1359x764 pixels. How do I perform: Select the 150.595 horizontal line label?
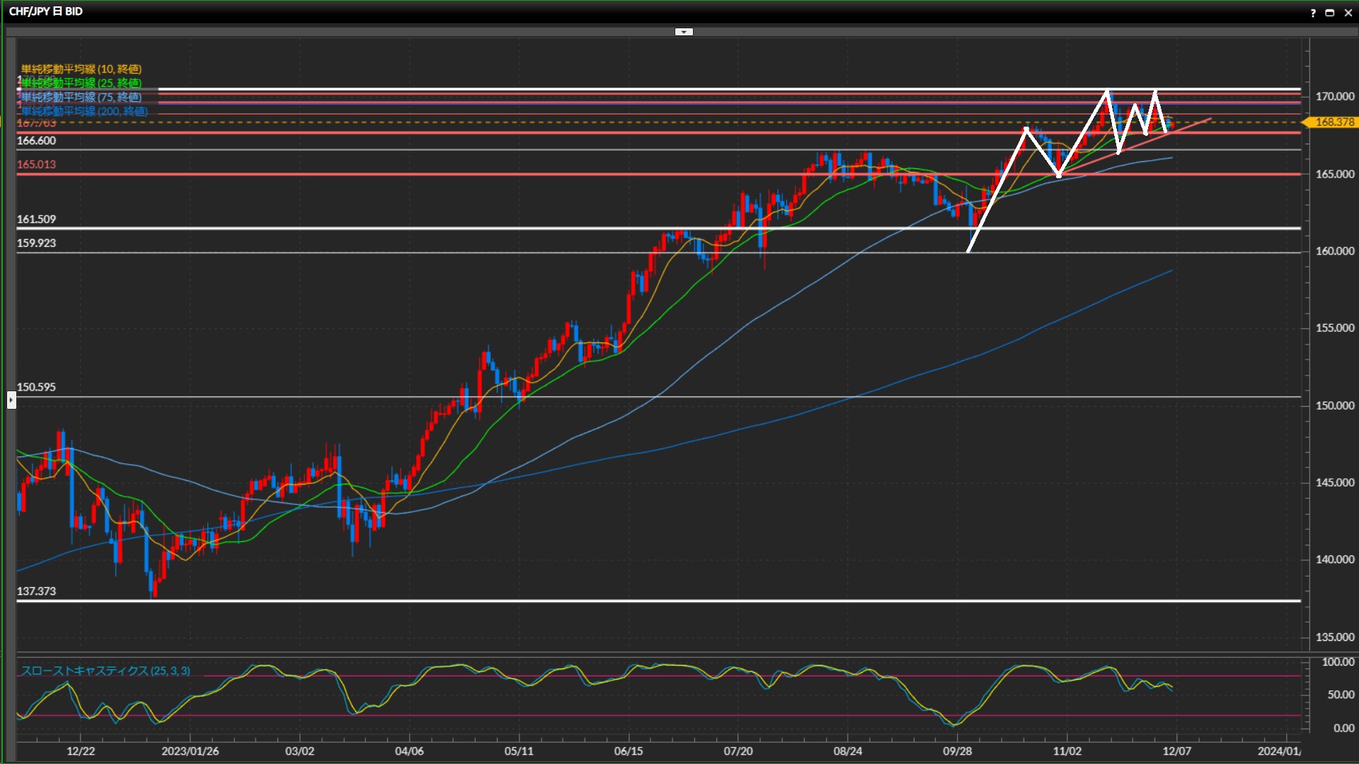tap(36, 387)
